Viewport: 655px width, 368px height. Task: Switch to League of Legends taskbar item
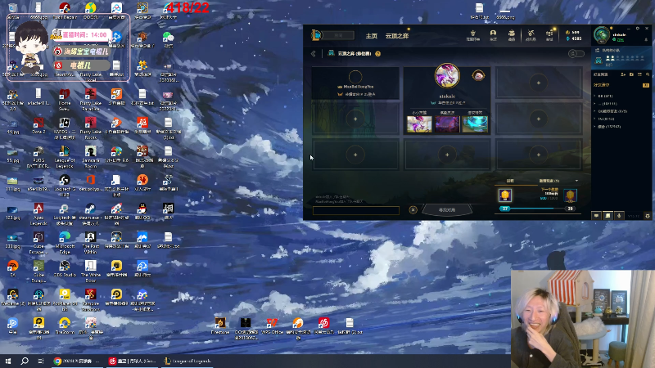click(x=188, y=361)
